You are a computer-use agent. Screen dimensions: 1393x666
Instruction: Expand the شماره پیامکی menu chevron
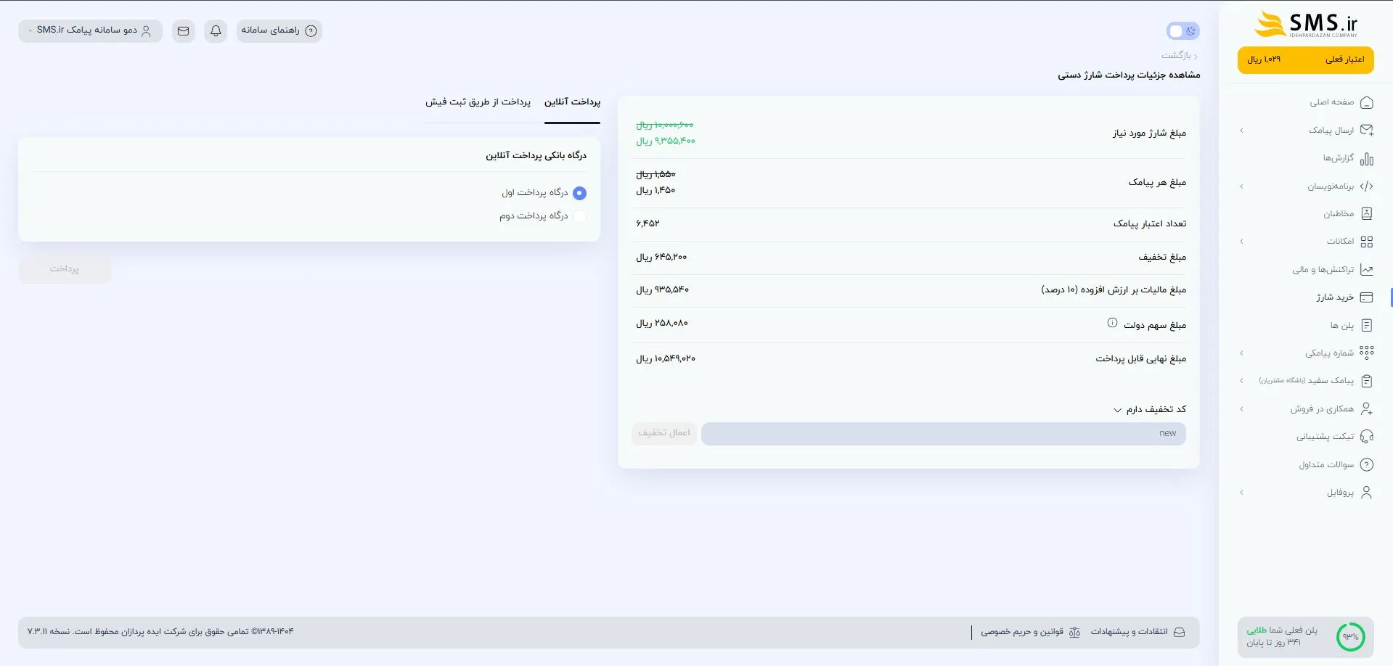[1241, 352]
